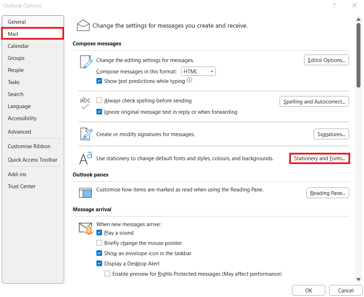
Task: Enable Always check spelling before sending
Action: click(x=99, y=100)
